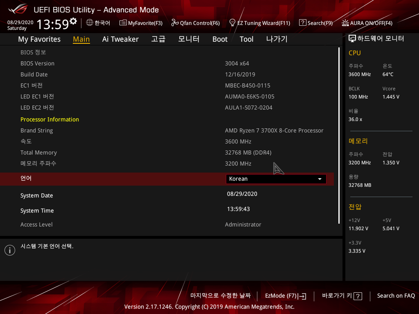Switch to EzMode (F7)
The width and height of the screenshot is (419, 314).
[x=285, y=296]
